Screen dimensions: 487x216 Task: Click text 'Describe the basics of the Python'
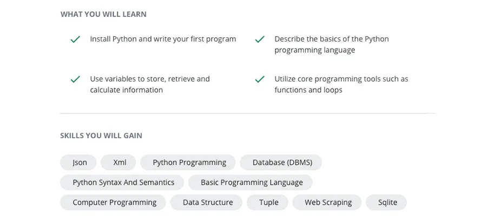coord(332,39)
